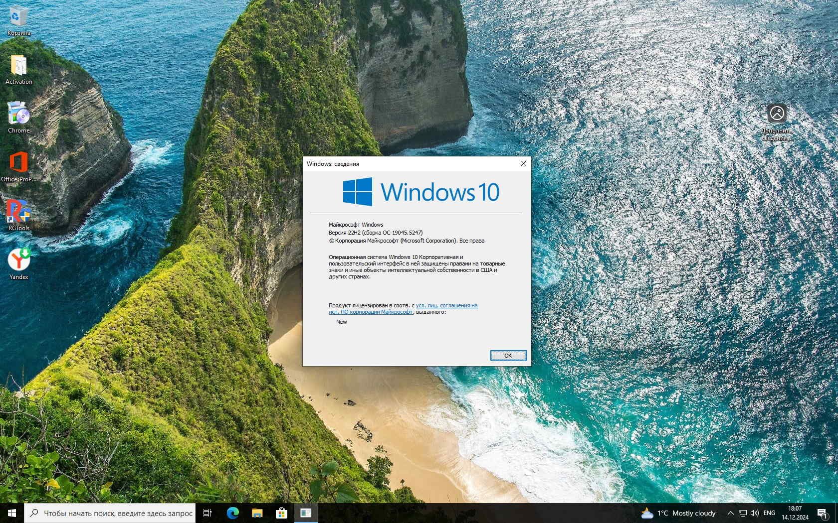Screen dimensions: 838x523
Task: Expand the hidden system tray icons
Action: pyautogui.click(x=730, y=513)
